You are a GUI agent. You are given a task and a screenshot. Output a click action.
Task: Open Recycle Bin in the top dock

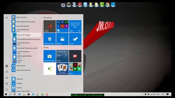click(x=74, y=5)
